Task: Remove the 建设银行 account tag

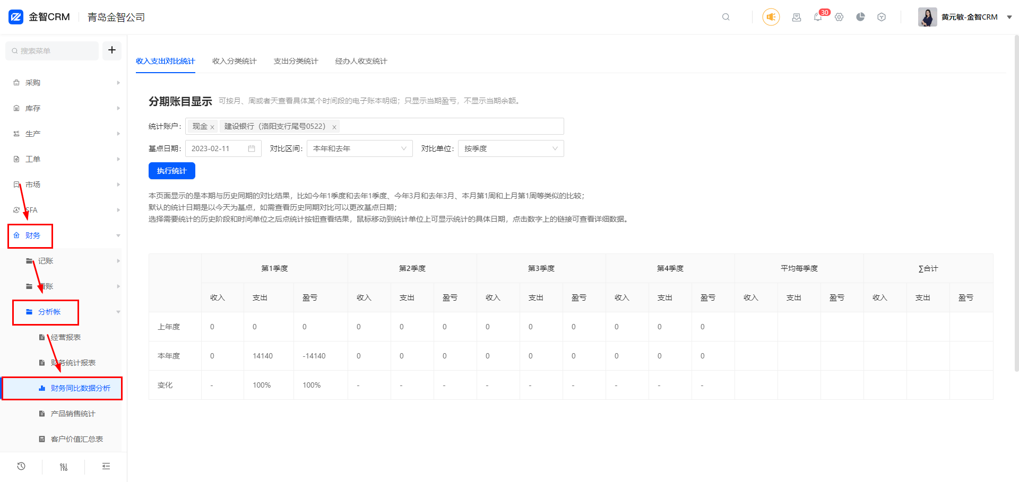Action: 334,127
